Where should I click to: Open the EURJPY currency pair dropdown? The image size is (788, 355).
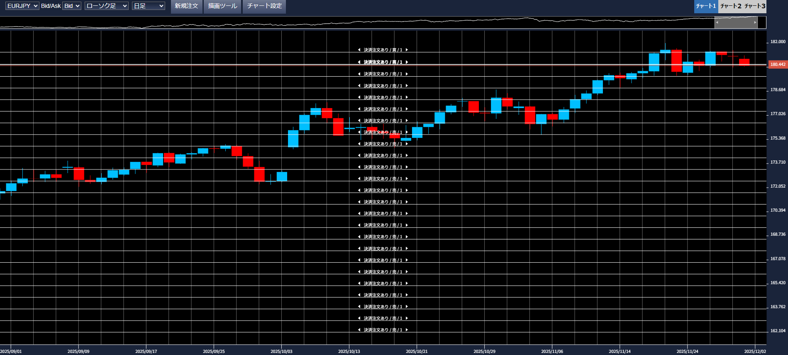tap(22, 6)
